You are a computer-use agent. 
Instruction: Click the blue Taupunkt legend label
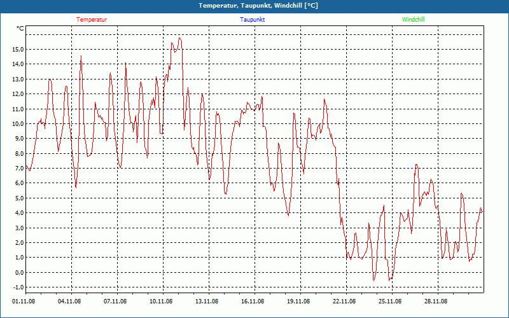click(252, 20)
